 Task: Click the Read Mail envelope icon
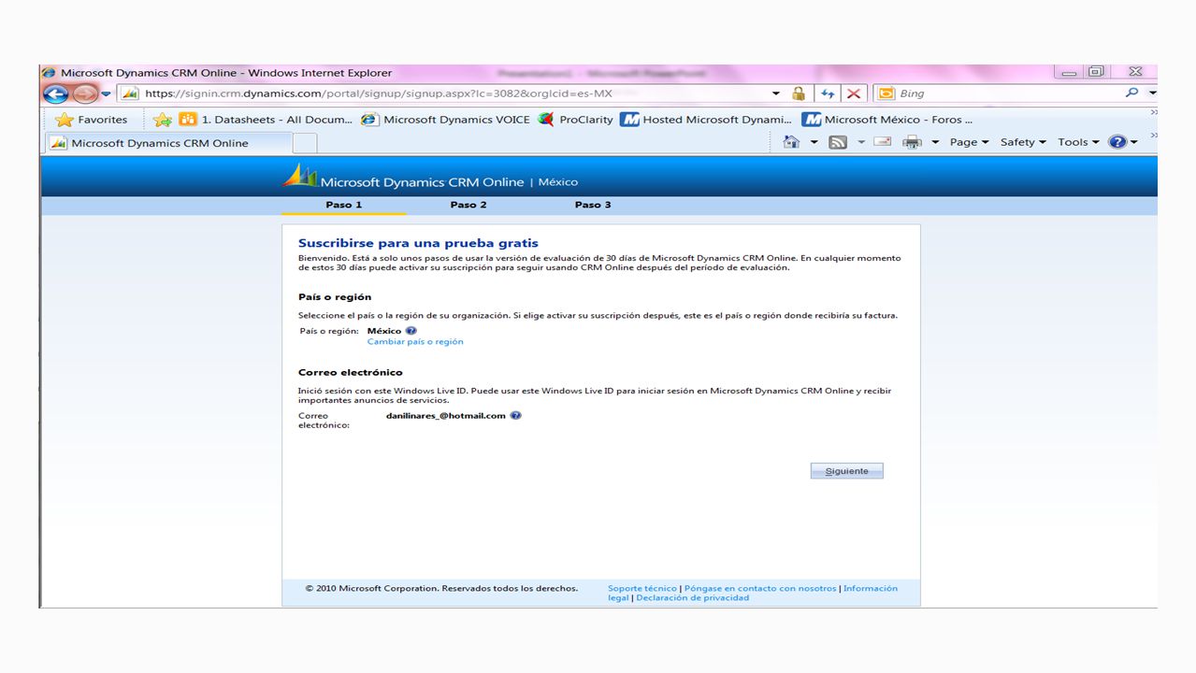tap(882, 142)
